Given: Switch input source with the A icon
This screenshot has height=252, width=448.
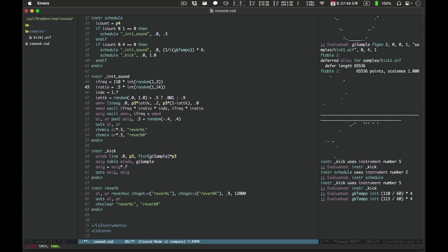Looking at the screenshot, I should point(366,3).
